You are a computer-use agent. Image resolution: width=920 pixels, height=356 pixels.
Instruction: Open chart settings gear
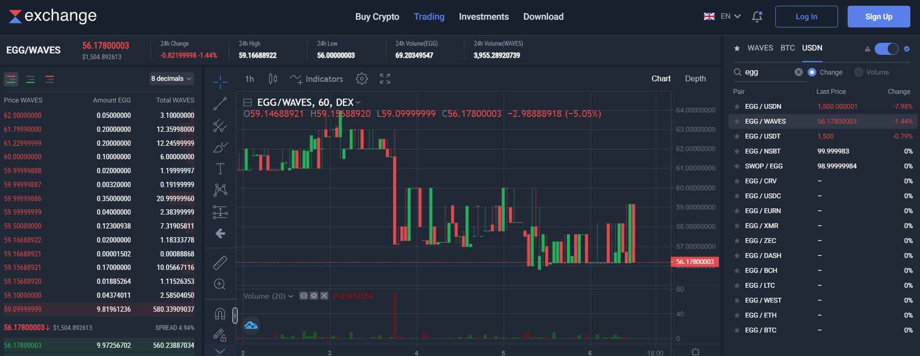pos(362,78)
